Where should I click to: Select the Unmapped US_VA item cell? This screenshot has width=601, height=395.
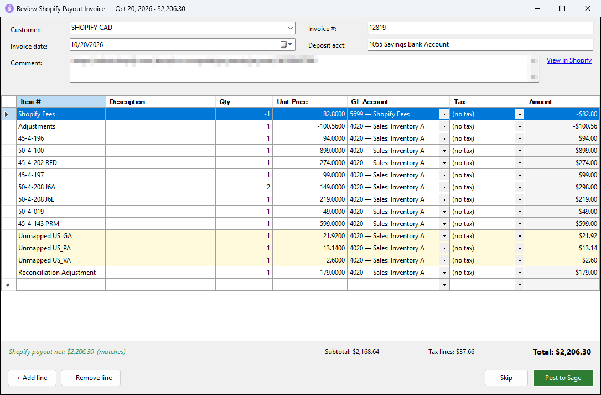click(60, 260)
